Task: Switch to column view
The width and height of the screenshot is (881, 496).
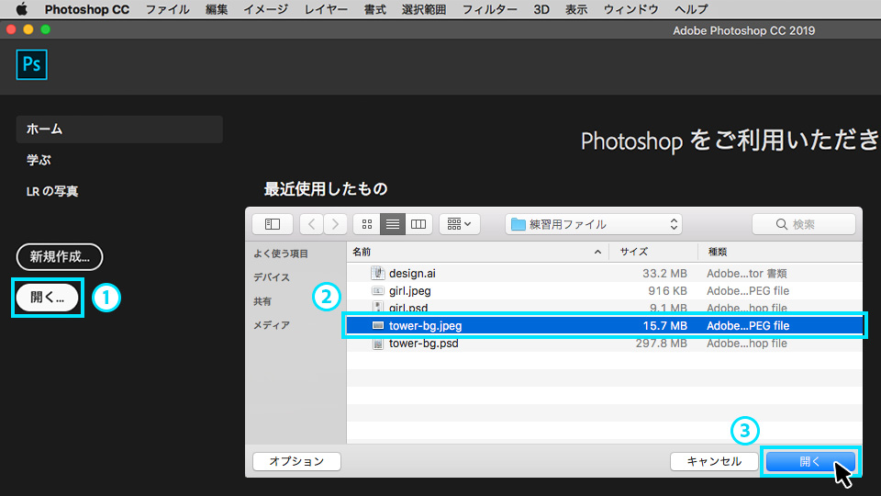Action: point(418,224)
